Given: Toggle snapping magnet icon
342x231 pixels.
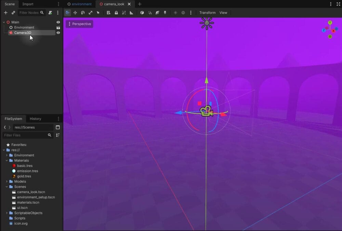Looking at the screenshot, I should point(150,13).
